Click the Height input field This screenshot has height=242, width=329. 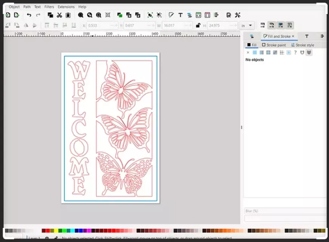click(222, 25)
